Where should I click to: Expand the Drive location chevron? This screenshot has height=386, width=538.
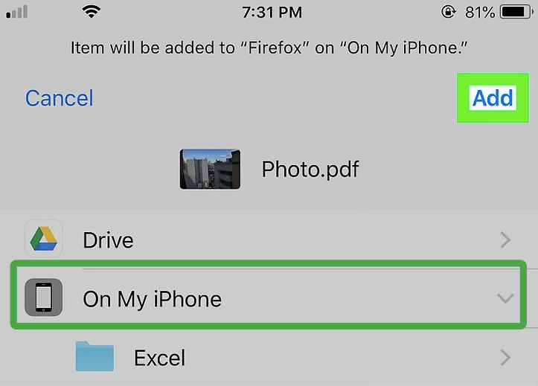click(x=506, y=239)
